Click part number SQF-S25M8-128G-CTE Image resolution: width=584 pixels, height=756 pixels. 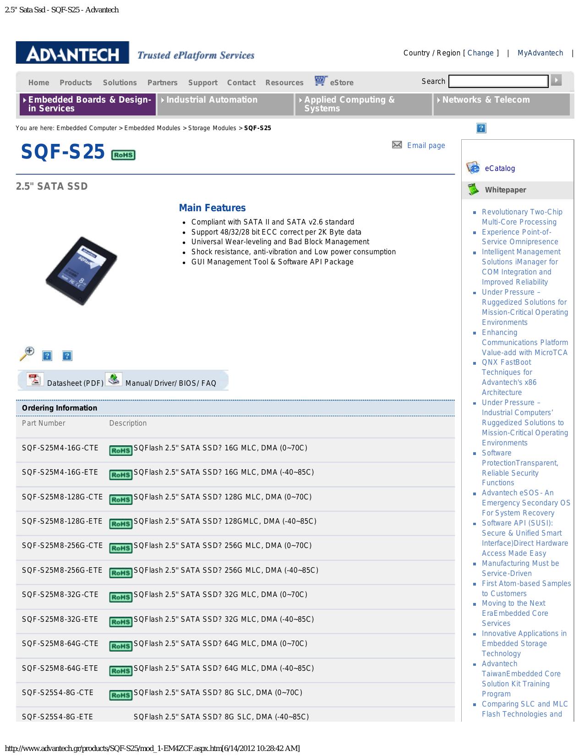(x=62, y=497)
